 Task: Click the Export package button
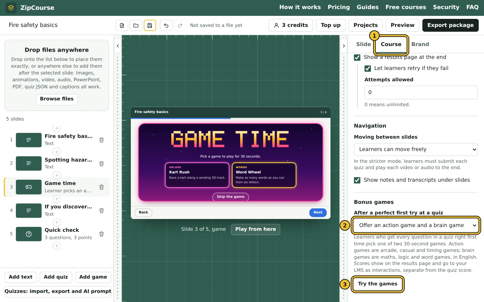tap(450, 25)
